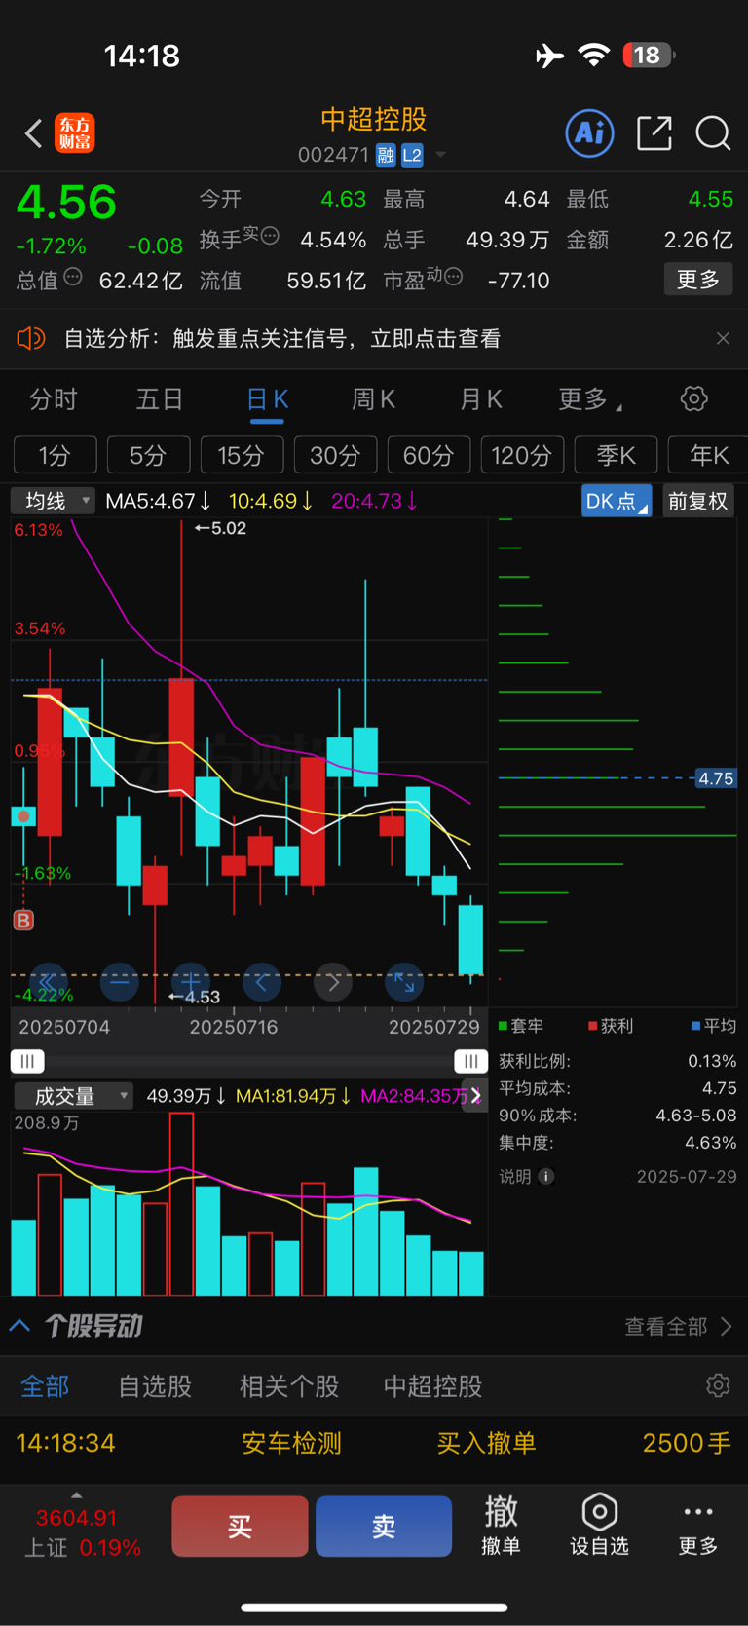Select the 季K period
Image resolution: width=748 pixels, height=1626 pixels.
point(616,455)
